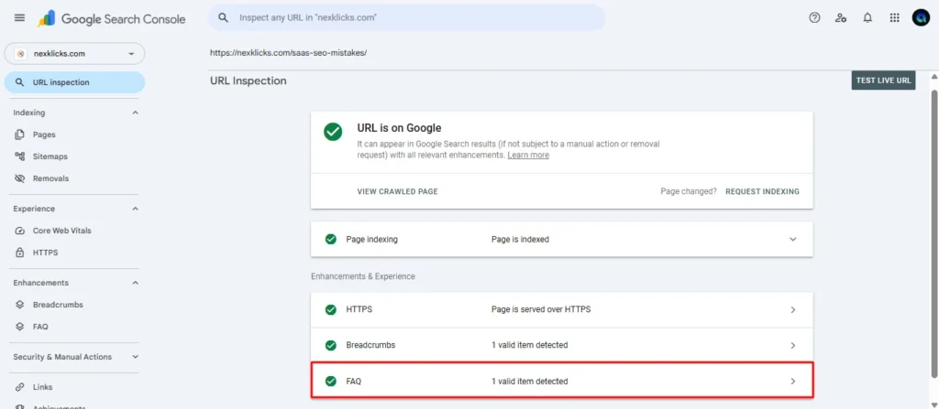
Task: Click 'Page is served over HTTPS' text
Action: pos(541,310)
